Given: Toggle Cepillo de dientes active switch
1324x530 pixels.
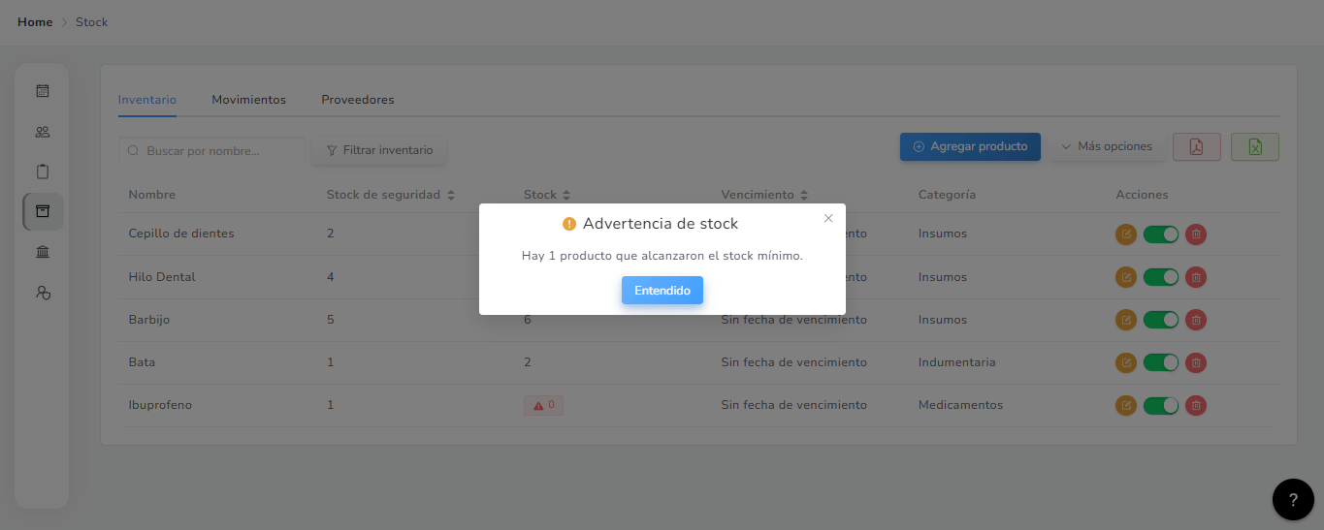Looking at the screenshot, I should coord(1161,234).
